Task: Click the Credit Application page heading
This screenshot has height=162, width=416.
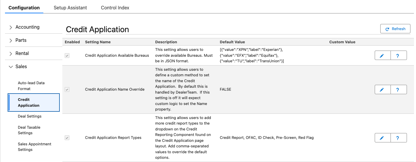Action: coord(97,30)
